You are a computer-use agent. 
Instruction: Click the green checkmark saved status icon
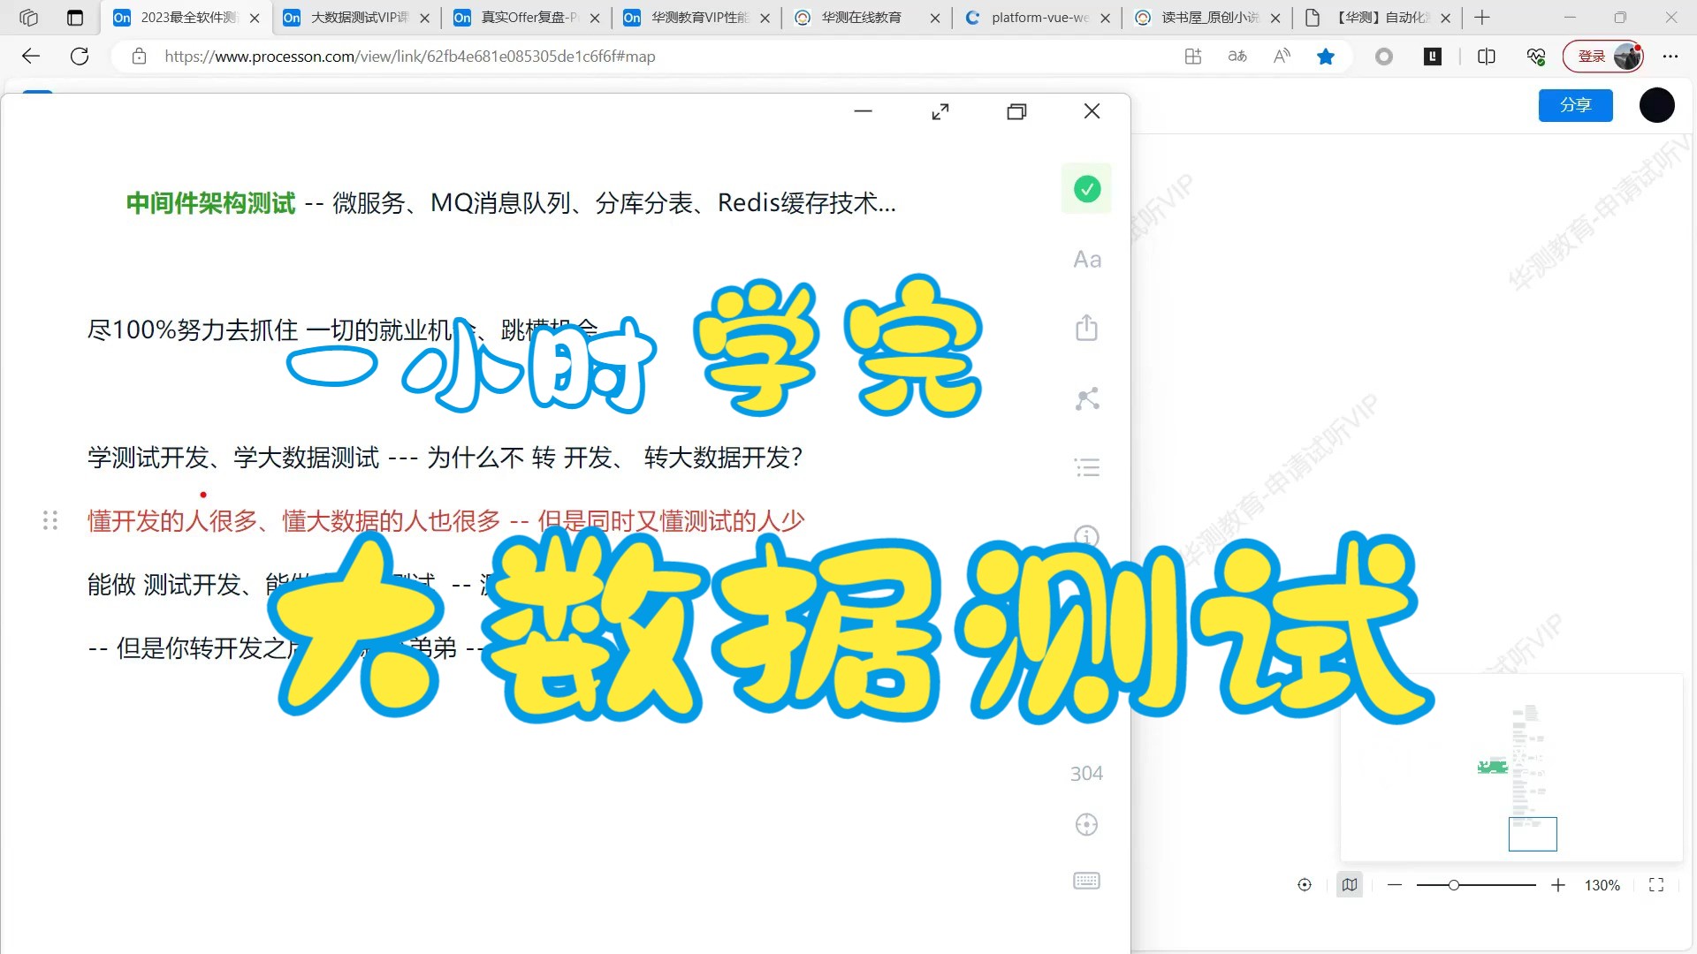pyautogui.click(x=1086, y=189)
